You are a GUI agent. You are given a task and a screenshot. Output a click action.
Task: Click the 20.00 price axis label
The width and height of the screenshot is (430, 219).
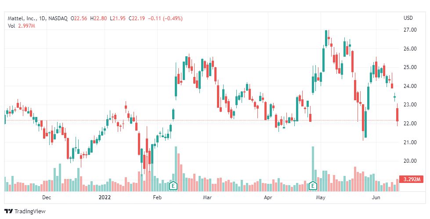pos(410,161)
